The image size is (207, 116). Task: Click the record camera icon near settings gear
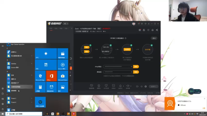pyautogui.click(x=137, y=86)
